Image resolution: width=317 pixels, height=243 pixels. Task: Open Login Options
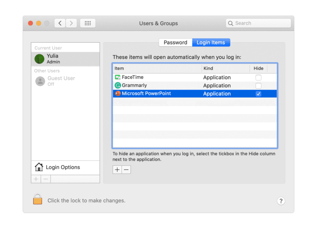(x=65, y=167)
